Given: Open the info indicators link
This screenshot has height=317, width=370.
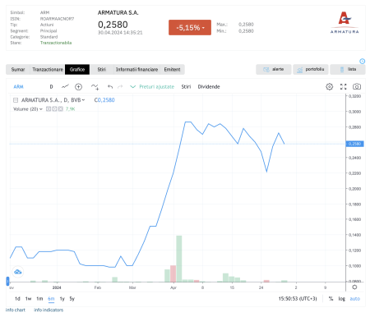Looking at the screenshot, I should tap(49, 310).
